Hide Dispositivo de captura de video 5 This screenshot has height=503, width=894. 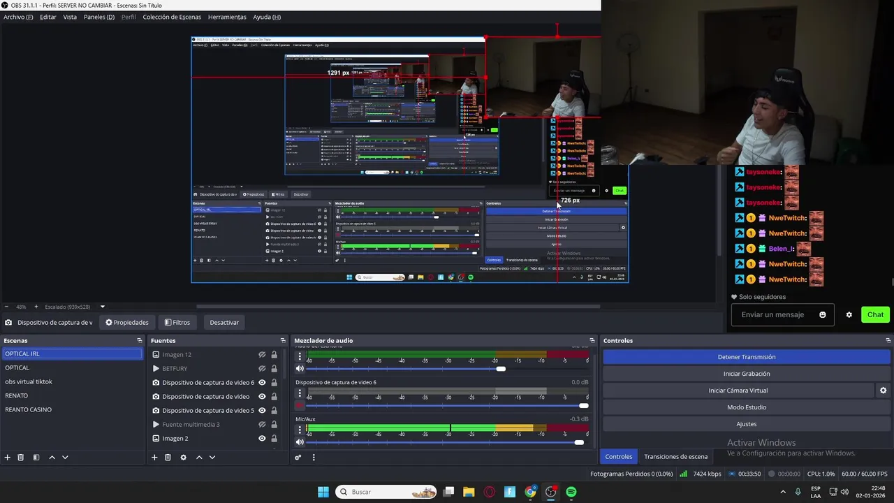pos(262,410)
